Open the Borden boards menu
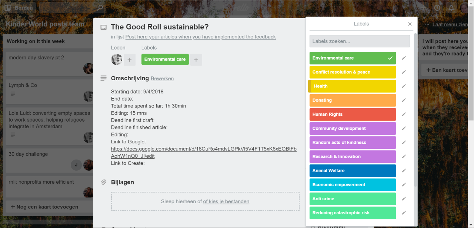 (19, 7)
